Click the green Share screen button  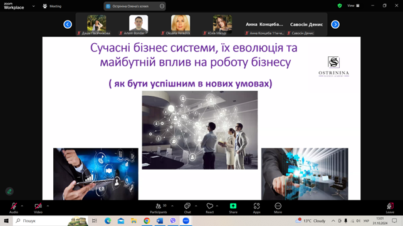pos(233,208)
